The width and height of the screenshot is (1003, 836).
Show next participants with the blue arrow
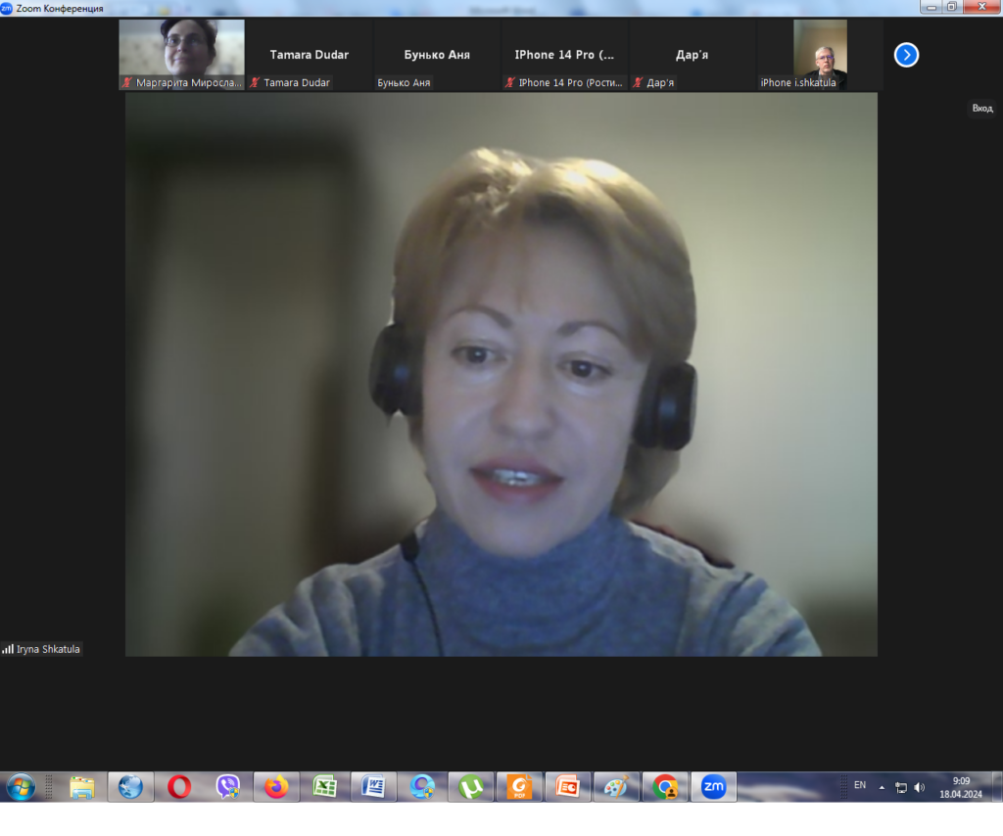(x=906, y=55)
